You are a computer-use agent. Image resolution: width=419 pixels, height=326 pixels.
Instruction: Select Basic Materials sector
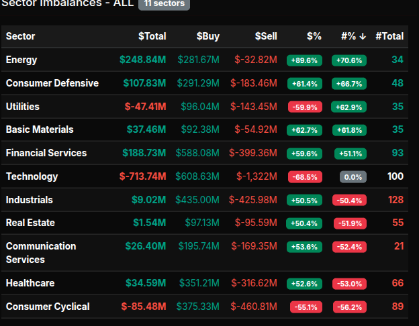point(40,129)
